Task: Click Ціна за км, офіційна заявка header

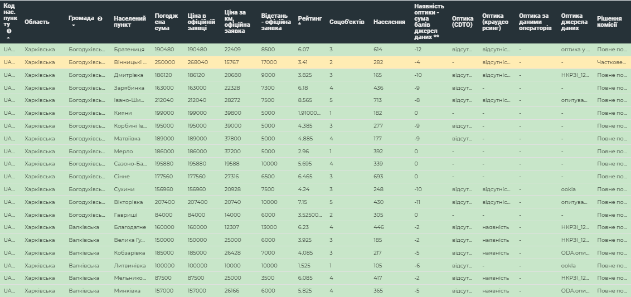Action: 237,22
